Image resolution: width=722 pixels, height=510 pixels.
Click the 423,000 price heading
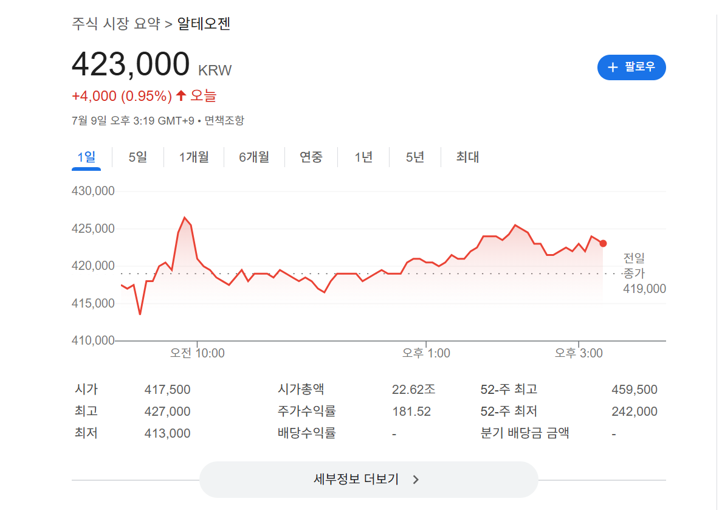click(131, 64)
